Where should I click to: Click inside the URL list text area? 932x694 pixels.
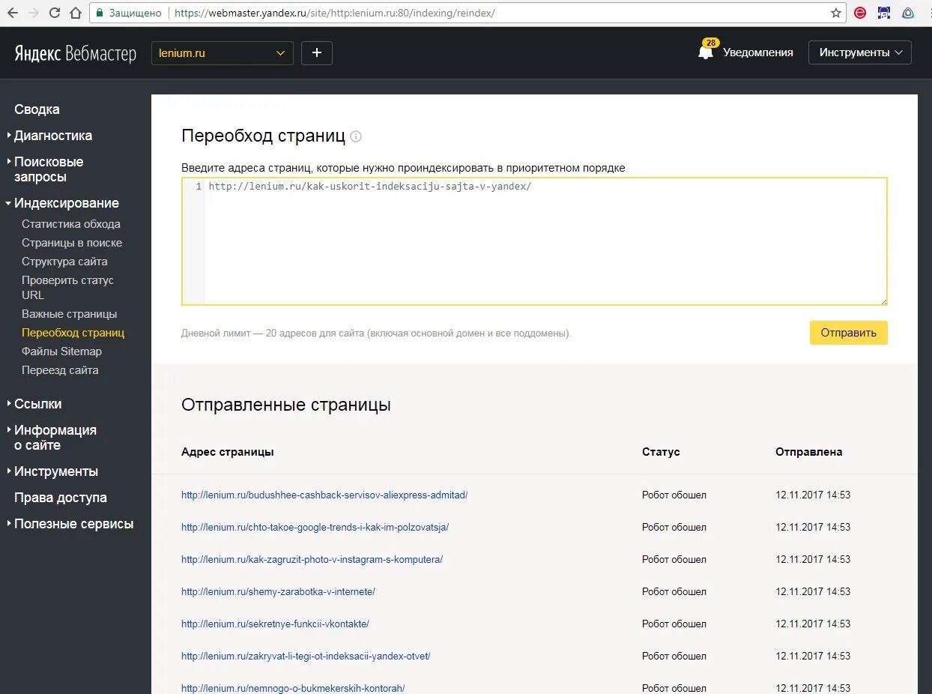pos(534,241)
